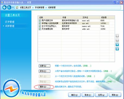Click the home icon in breadcrumb bar

(17, 8)
